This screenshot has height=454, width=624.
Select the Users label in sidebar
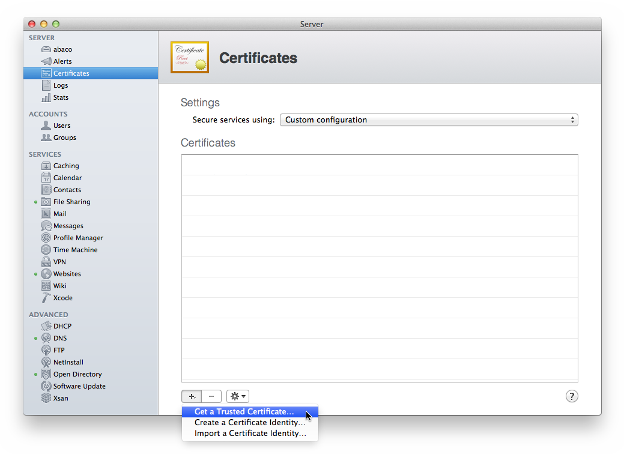click(x=62, y=126)
